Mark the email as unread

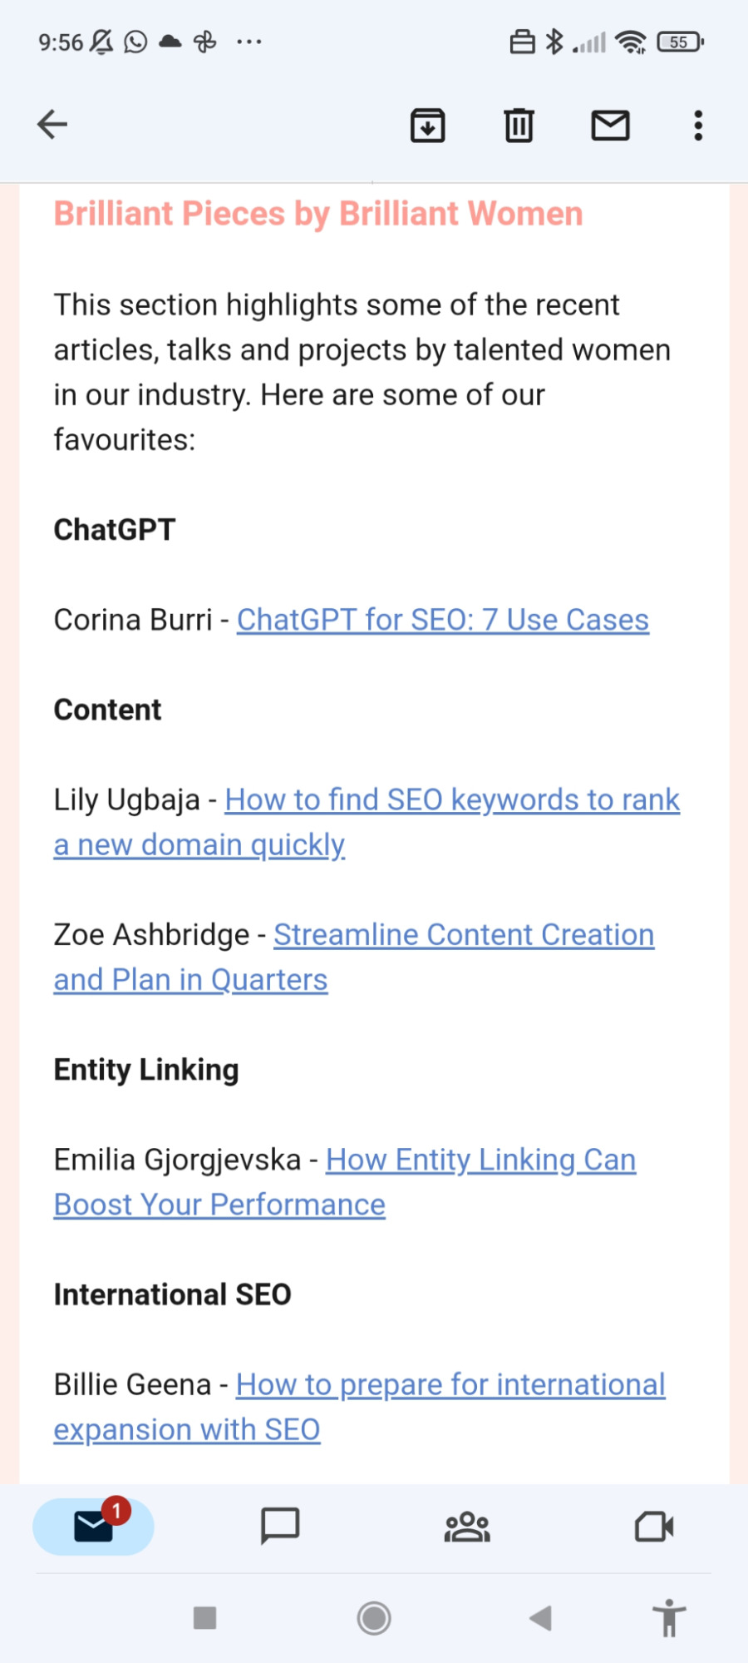tap(610, 126)
